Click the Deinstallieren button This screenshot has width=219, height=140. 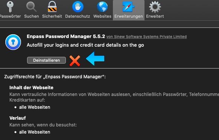tap(46, 60)
